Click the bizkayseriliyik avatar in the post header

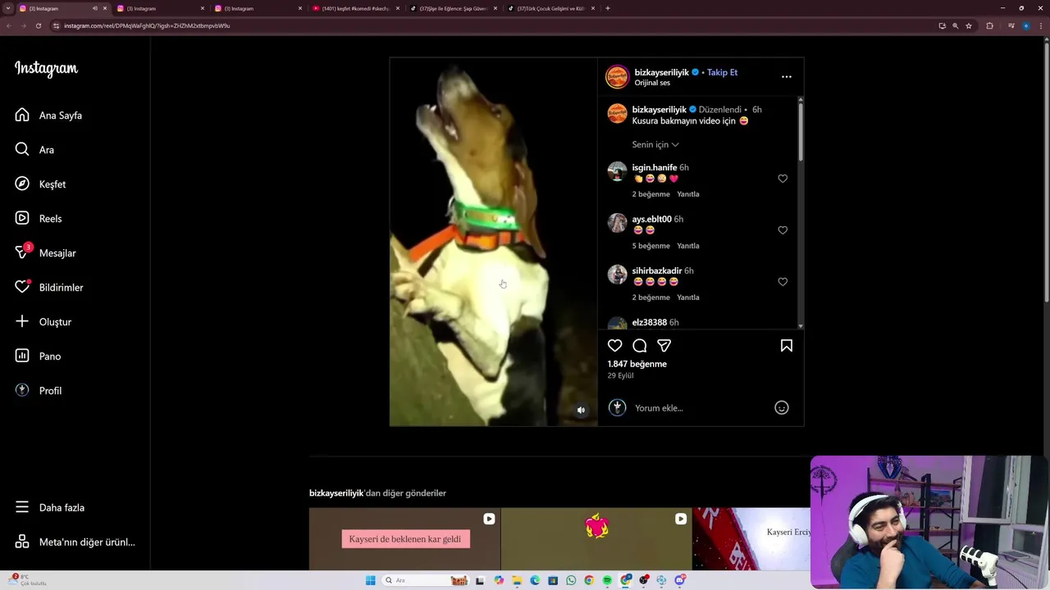click(x=617, y=76)
